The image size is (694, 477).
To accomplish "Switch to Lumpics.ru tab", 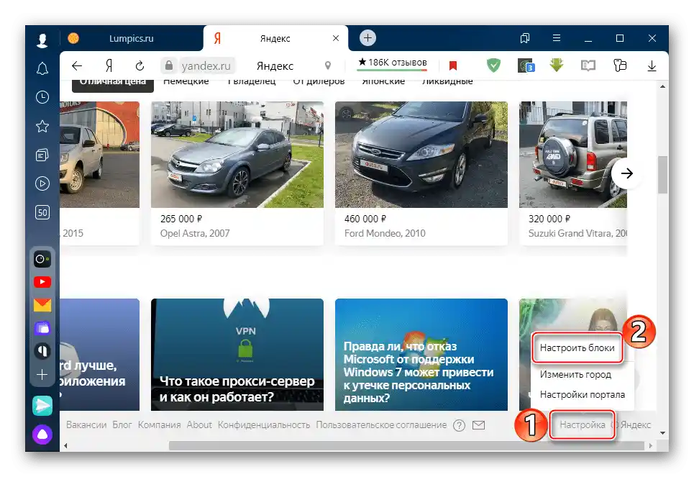I will click(132, 39).
